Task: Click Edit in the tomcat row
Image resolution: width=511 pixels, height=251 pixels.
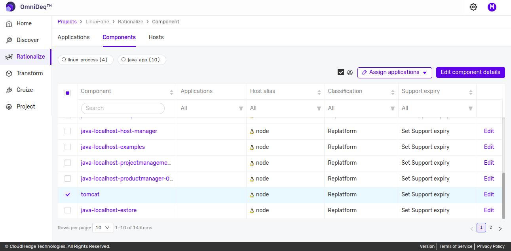Action: 489,194
